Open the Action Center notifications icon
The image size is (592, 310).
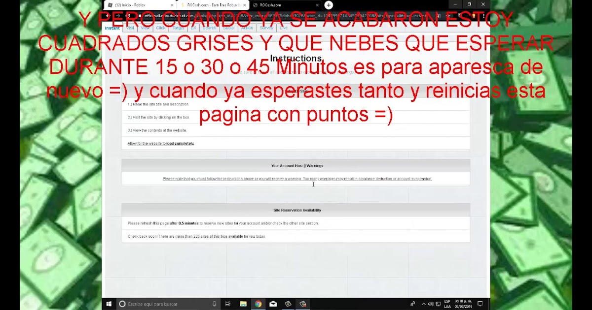(480, 304)
